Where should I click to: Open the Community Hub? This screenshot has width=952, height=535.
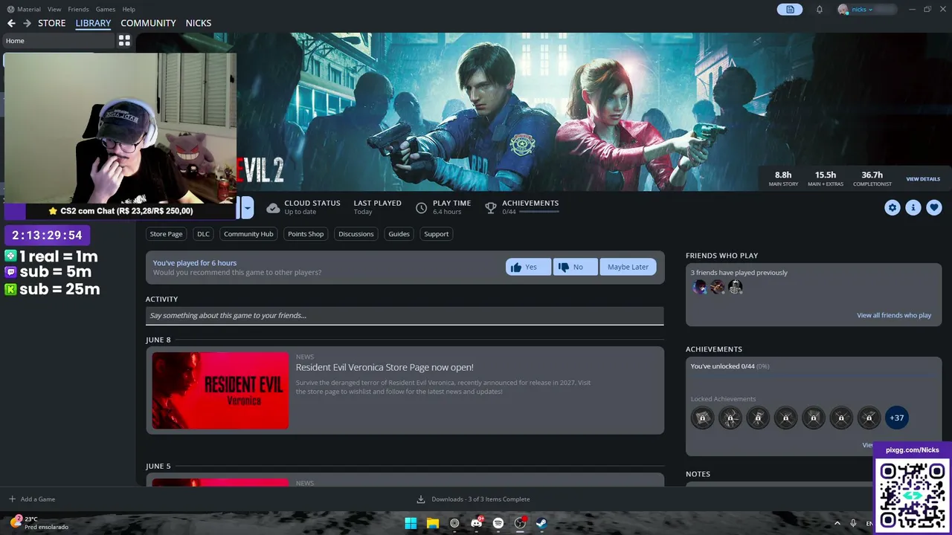248,234
